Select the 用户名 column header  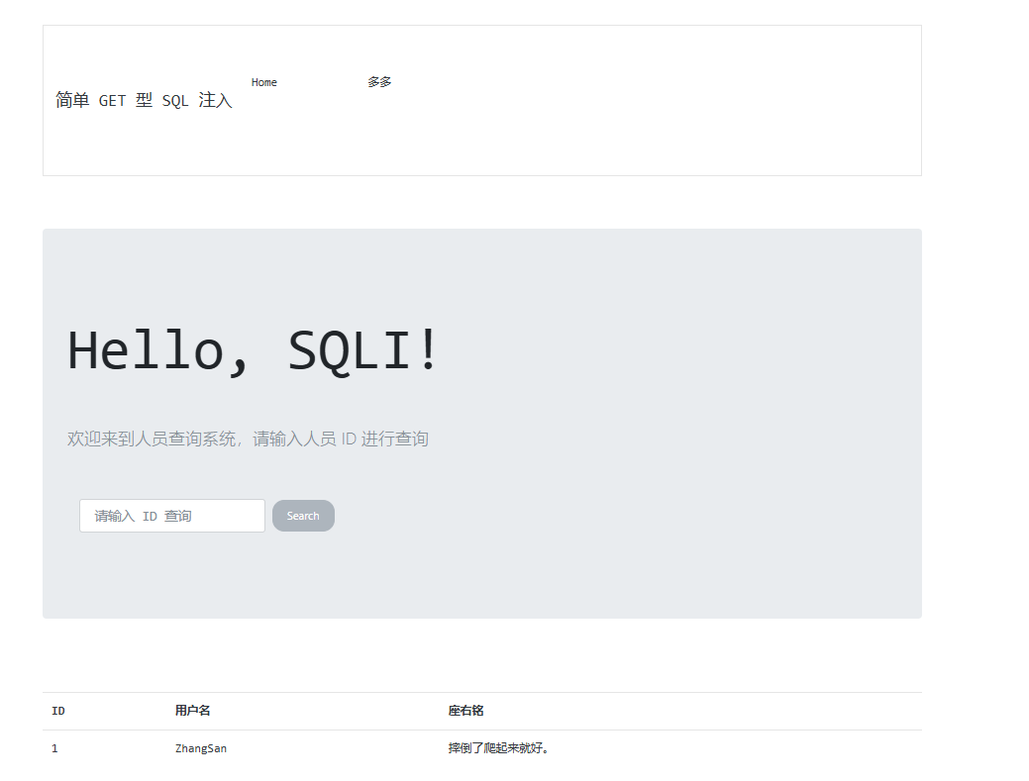(x=192, y=711)
